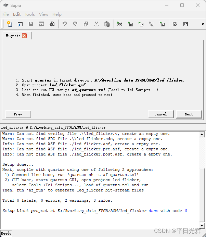Viewport: 206px width, 237px height.
Task: Open the File menu
Action: click(x=5, y=14)
